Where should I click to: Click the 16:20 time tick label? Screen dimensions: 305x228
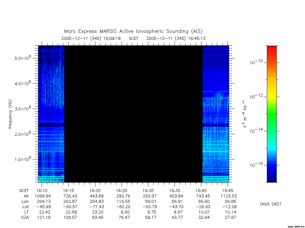coord(95,191)
